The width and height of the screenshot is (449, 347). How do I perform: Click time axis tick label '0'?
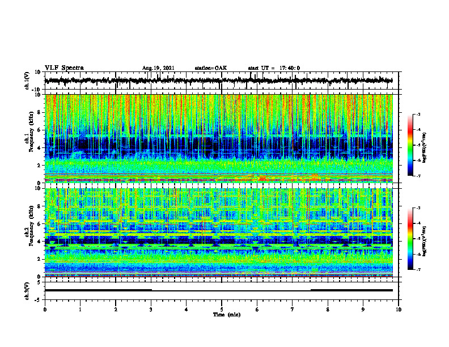(45, 310)
